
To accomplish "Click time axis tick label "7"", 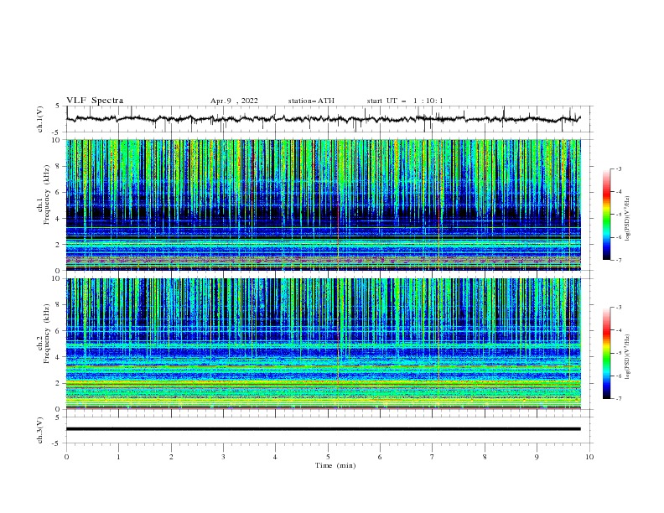I will click(x=433, y=457).
